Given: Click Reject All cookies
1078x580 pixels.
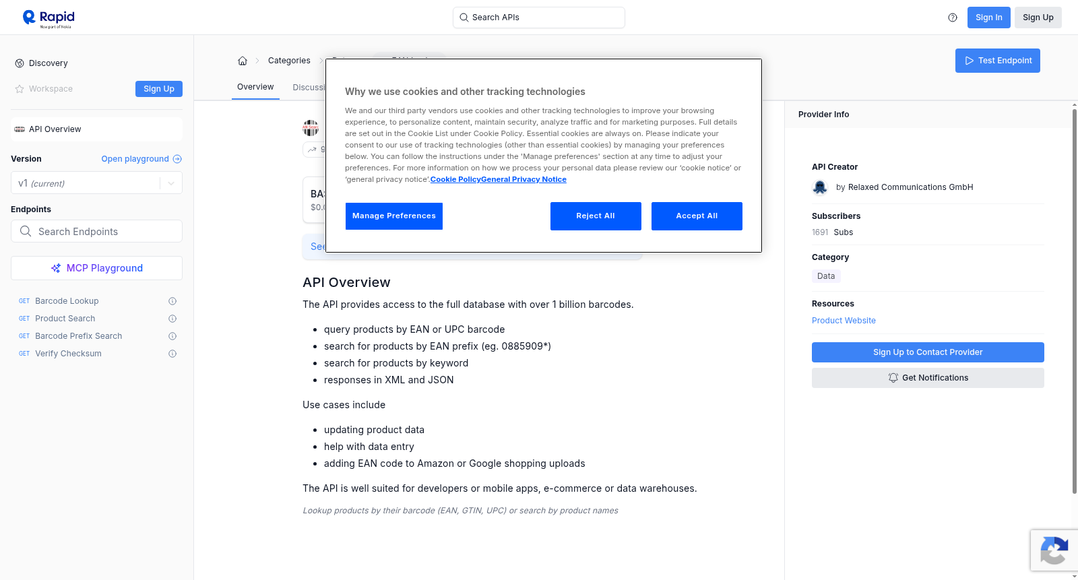Looking at the screenshot, I should 596,216.
